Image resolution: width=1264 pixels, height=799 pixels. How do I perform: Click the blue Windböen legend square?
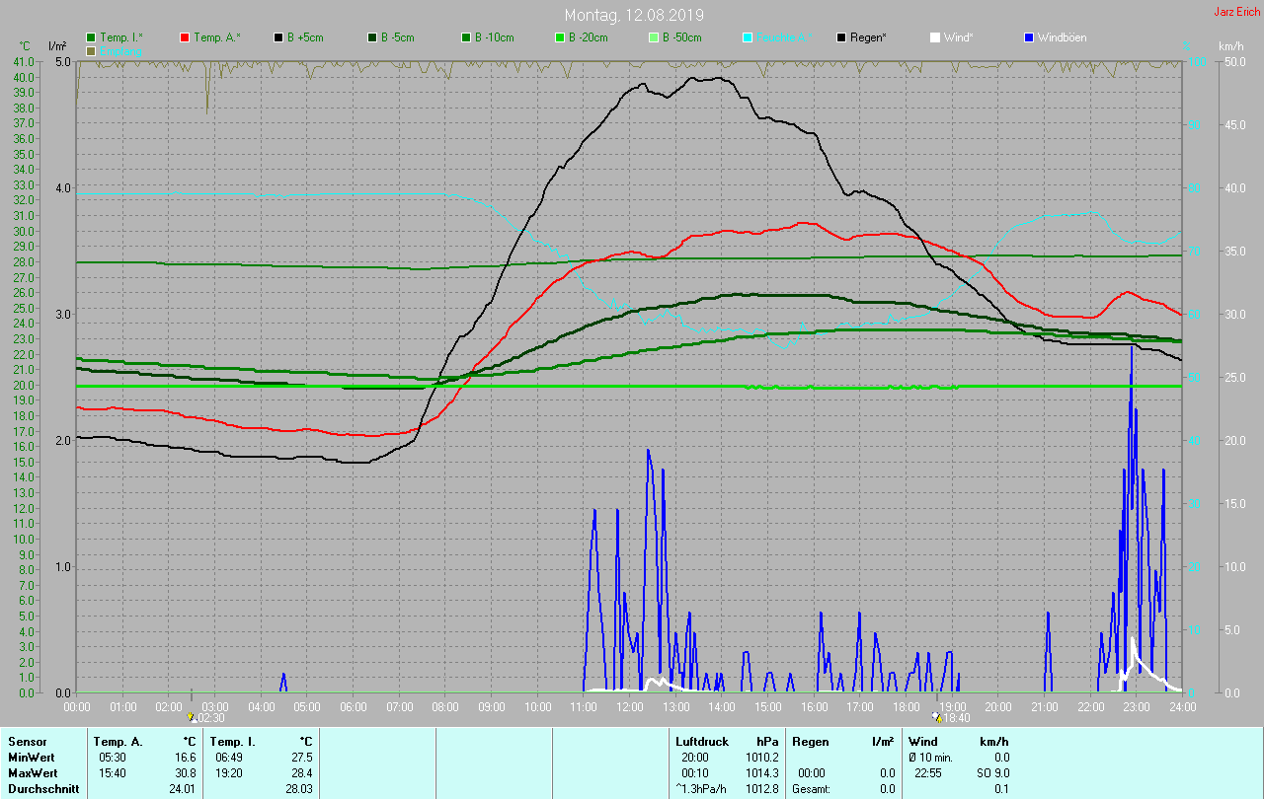pos(1028,37)
